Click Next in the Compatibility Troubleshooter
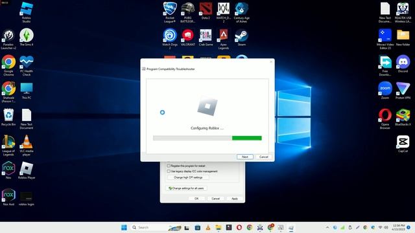 point(245,157)
